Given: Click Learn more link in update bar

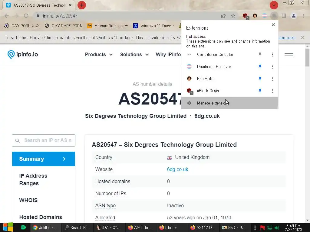Looking at the screenshot, I should click(287, 37).
